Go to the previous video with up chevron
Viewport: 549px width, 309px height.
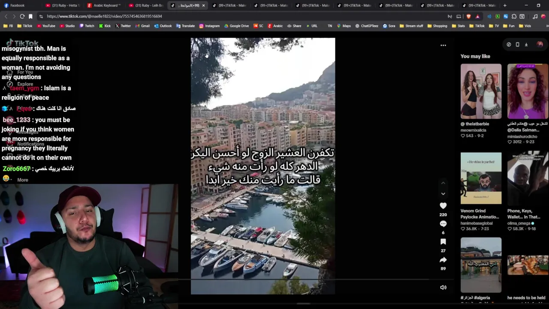pos(443,183)
